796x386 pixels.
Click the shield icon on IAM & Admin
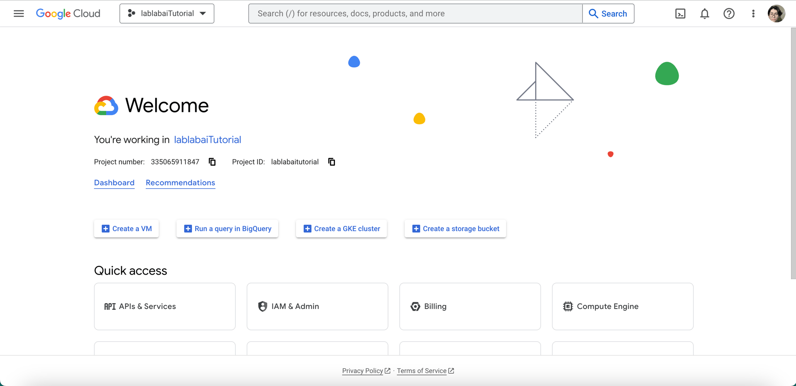pyautogui.click(x=262, y=306)
